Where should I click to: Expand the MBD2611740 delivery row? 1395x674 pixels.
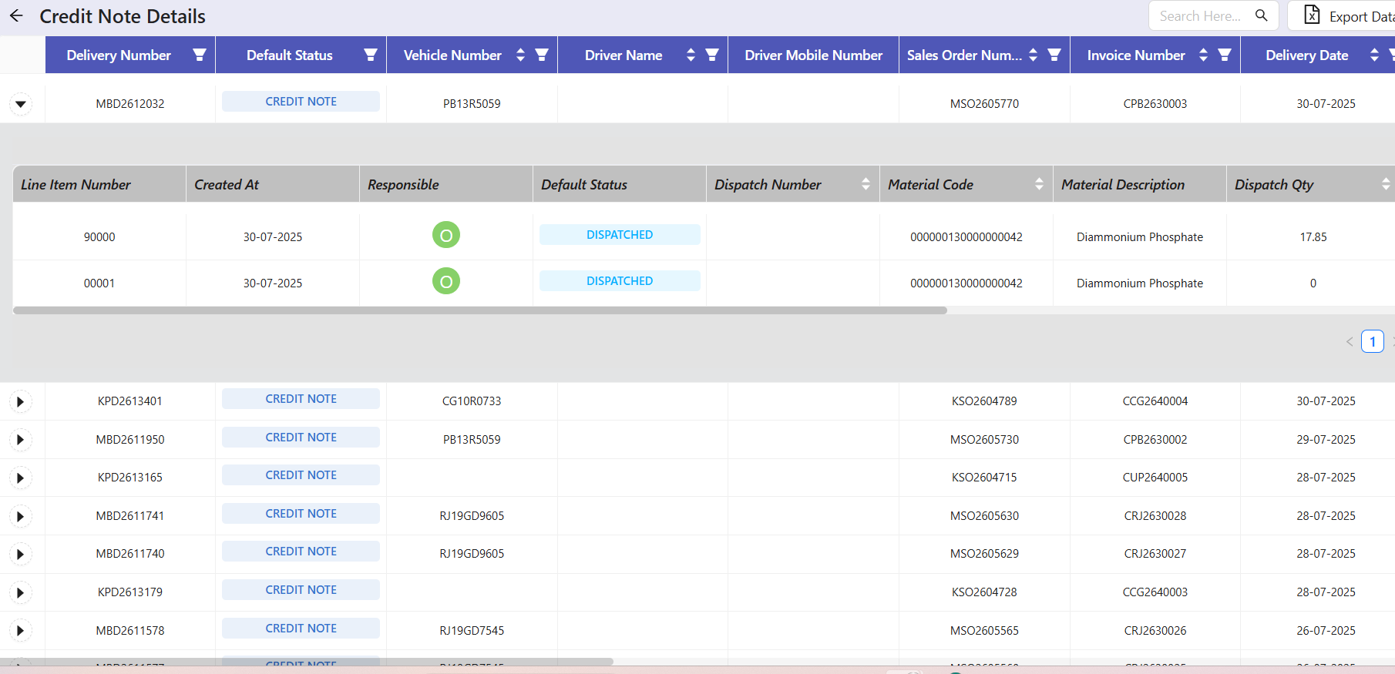point(21,554)
